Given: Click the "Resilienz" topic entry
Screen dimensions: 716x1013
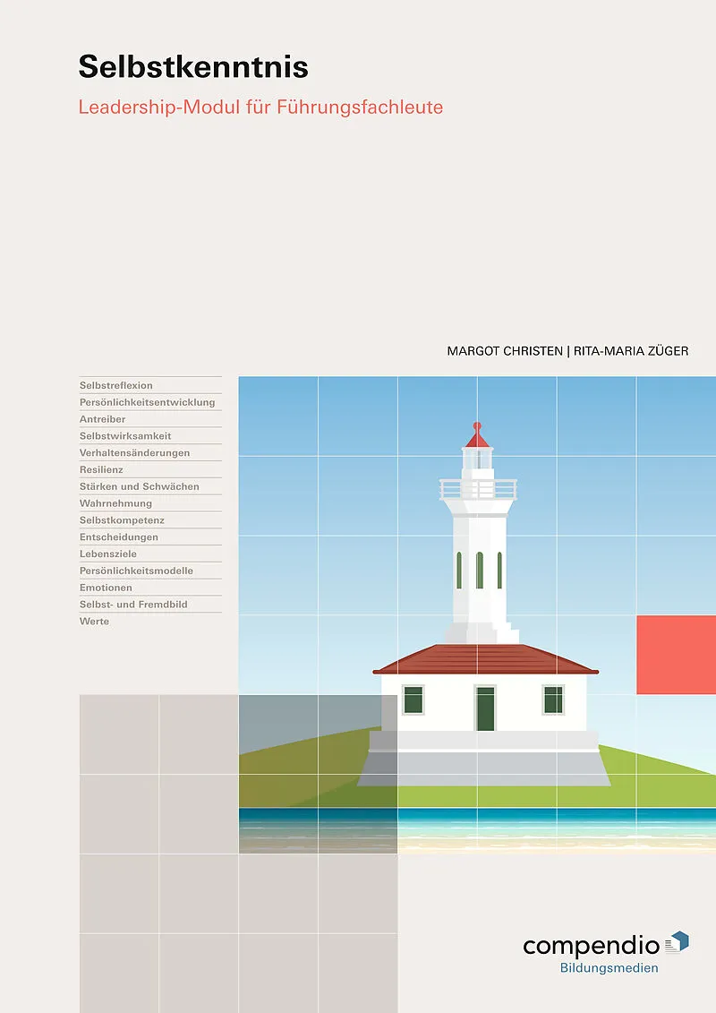Looking at the screenshot, I should (x=101, y=469).
